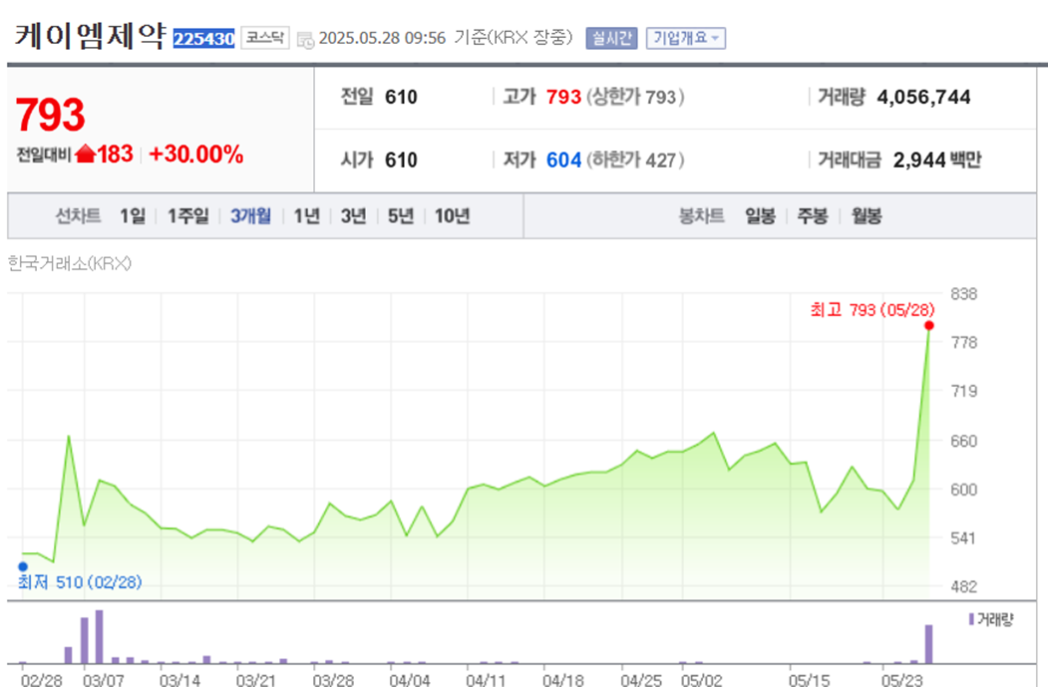
Task: Click the 시가 value 610
Action: (401, 161)
